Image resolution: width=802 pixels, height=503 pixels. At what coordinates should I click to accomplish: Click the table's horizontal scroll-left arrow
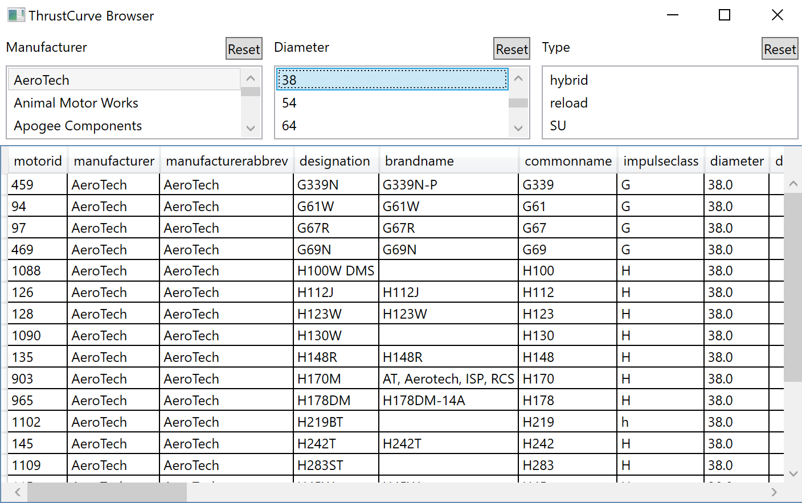[x=18, y=492]
